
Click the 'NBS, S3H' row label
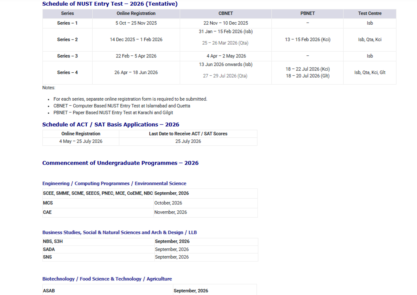[x=53, y=241]
